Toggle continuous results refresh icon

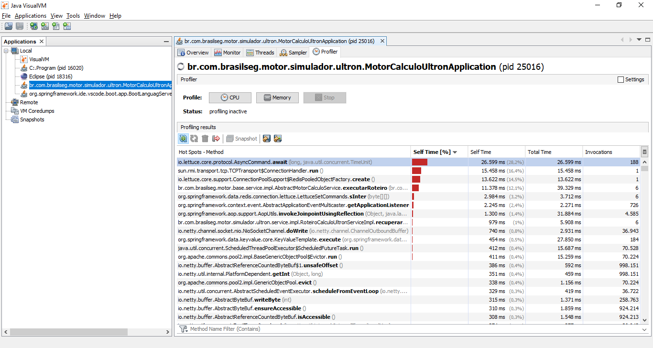click(x=195, y=139)
